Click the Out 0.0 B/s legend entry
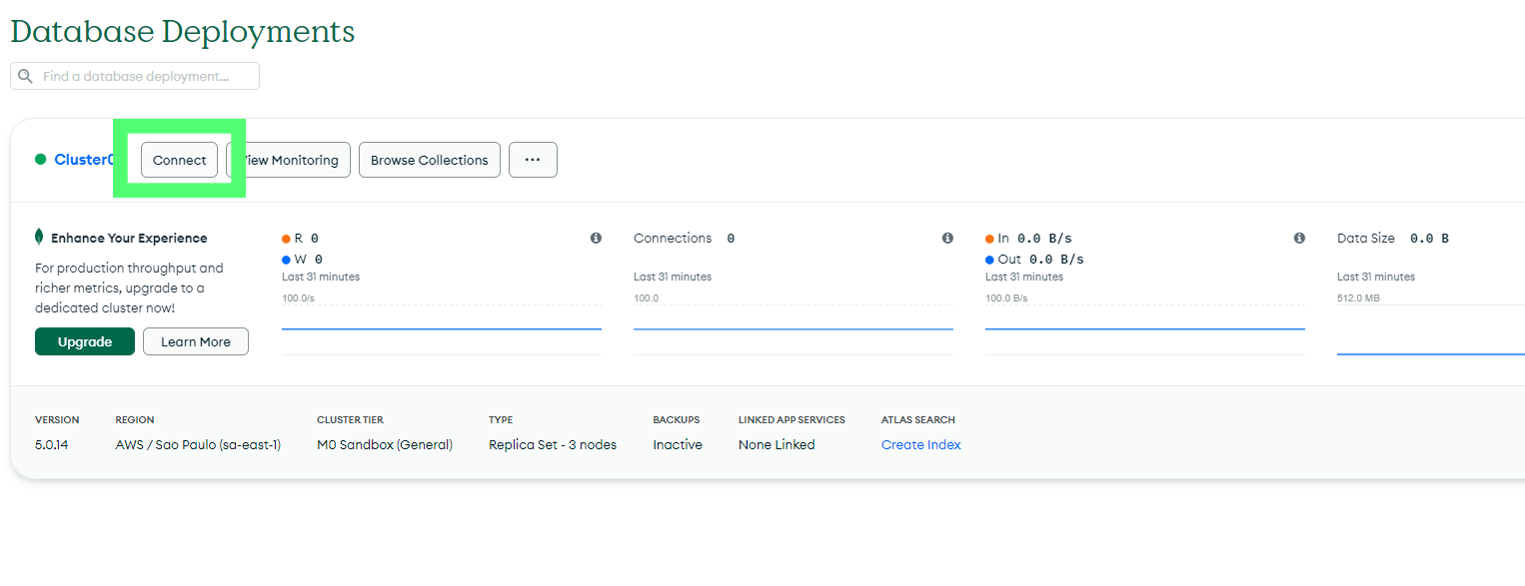This screenshot has width=1525, height=586. pos(1034,260)
